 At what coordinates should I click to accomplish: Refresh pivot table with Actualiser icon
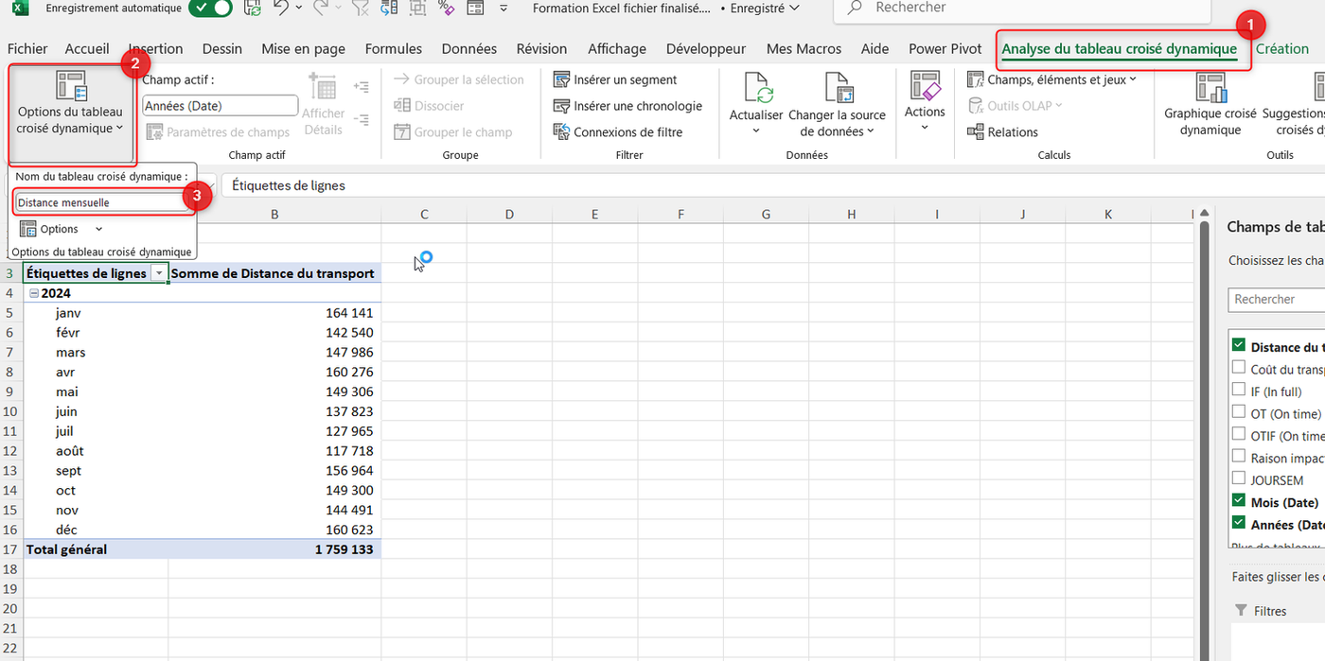point(756,87)
